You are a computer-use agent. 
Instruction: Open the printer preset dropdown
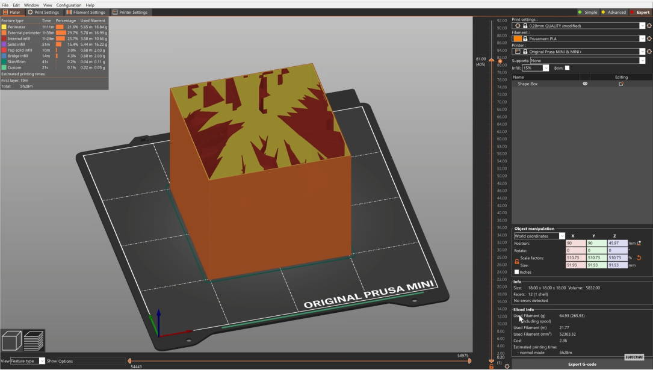point(642,52)
